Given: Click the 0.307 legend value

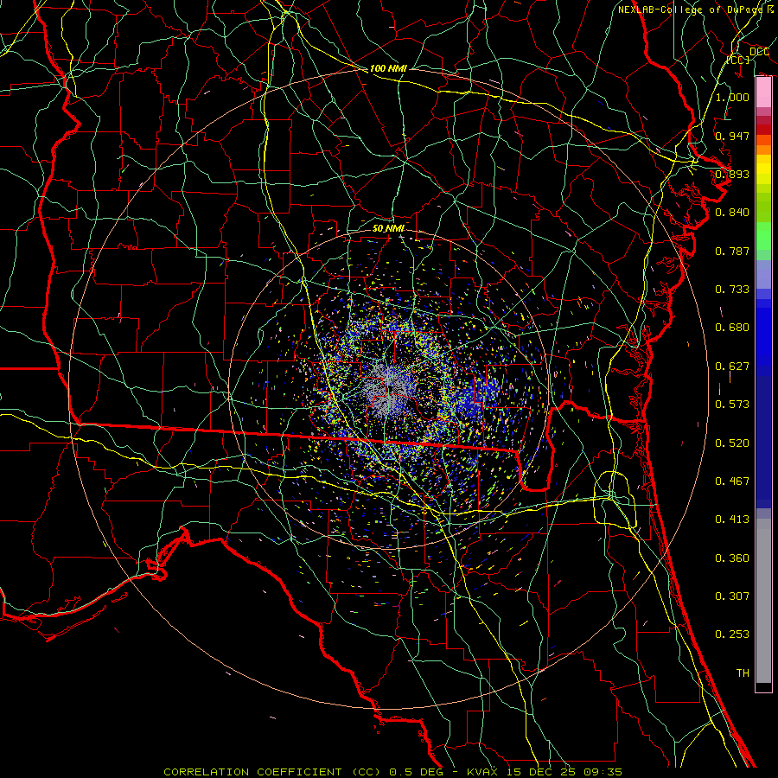Looking at the screenshot, I should (x=732, y=596).
